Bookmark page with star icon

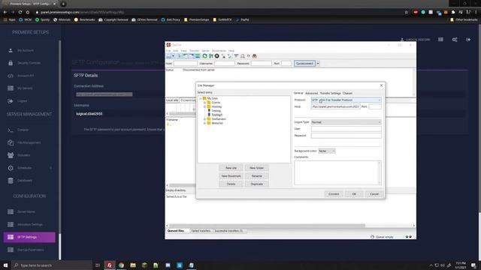406,12
